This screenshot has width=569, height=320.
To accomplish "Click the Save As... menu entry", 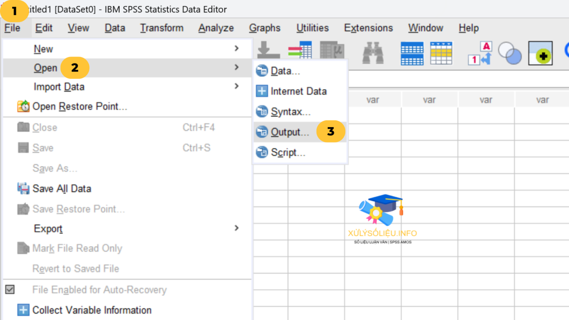I will 127,168.
